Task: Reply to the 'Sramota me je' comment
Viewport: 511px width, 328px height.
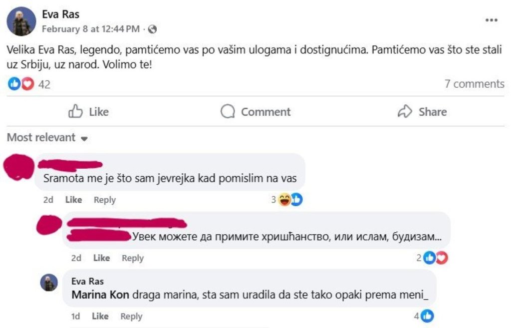Action: [105, 200]
